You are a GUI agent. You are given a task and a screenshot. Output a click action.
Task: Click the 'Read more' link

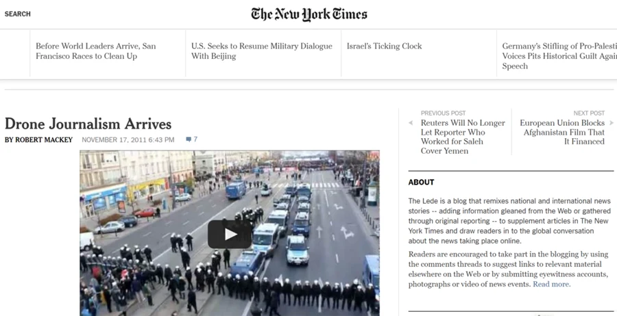(551, 285)
